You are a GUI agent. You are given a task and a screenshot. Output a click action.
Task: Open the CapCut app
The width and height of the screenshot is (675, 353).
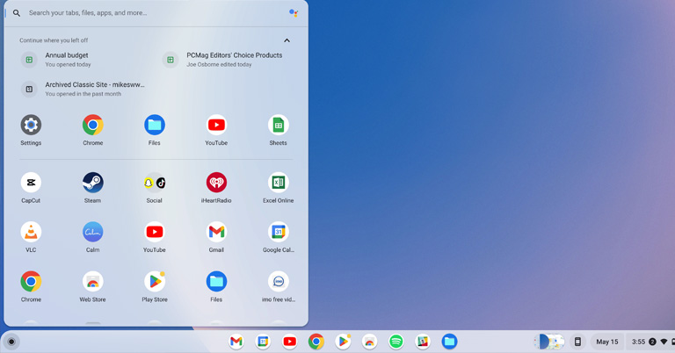31,183
